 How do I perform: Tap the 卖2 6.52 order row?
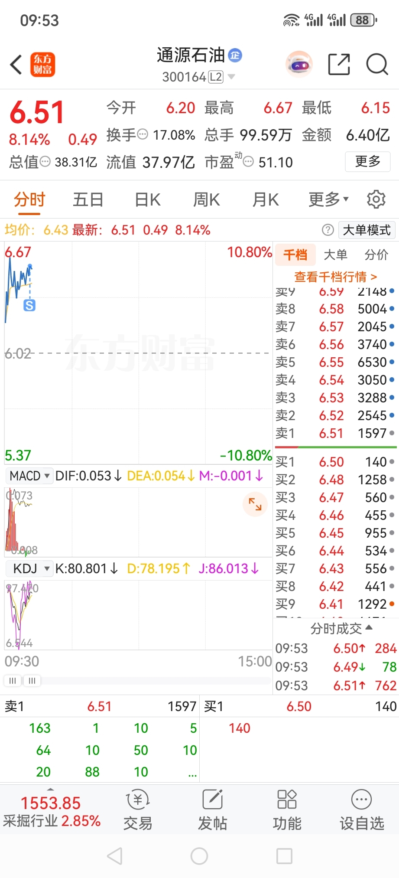[336, 415]
